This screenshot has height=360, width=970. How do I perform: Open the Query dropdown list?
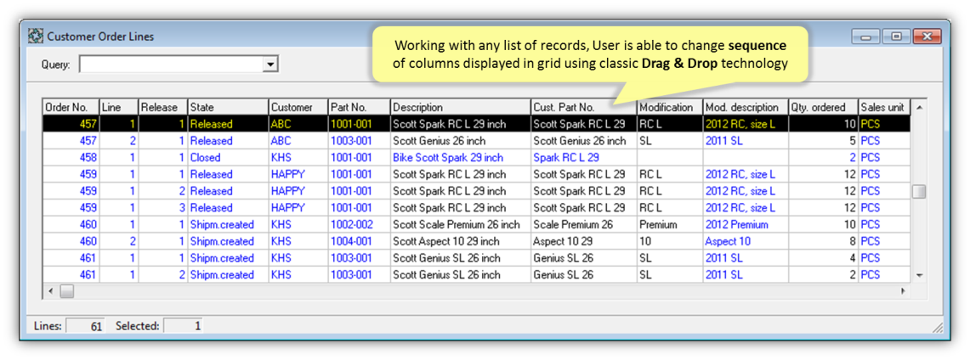(270, 65)
